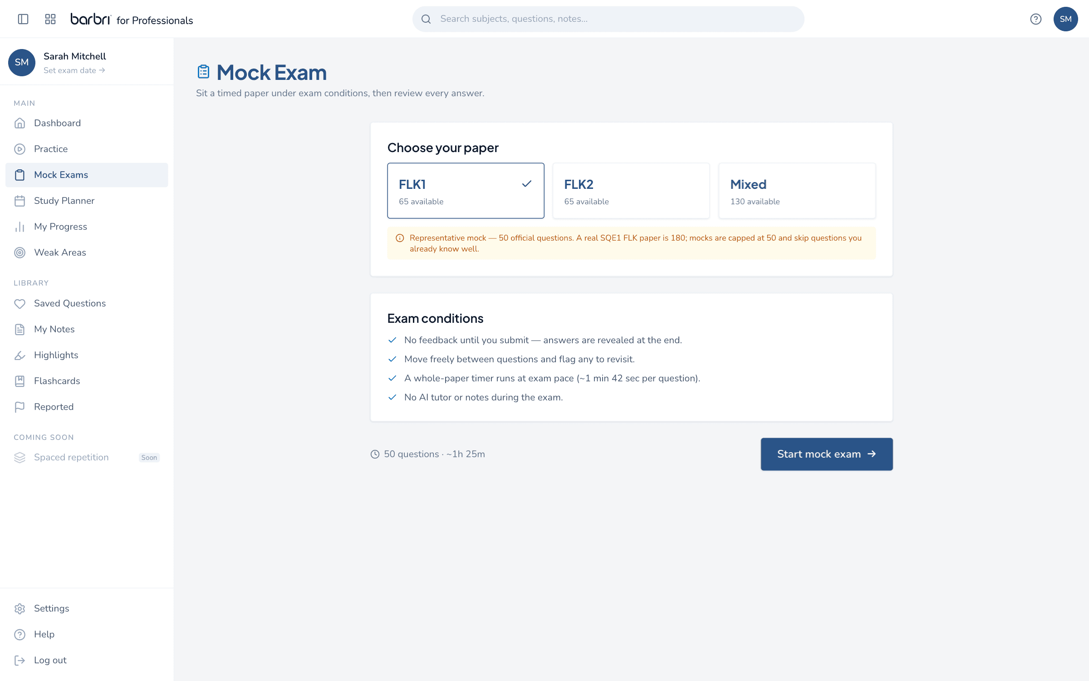Click the arrow inside Start mock exam button
The width and height of the screenshot is (1089, 681).
[872, 454]
